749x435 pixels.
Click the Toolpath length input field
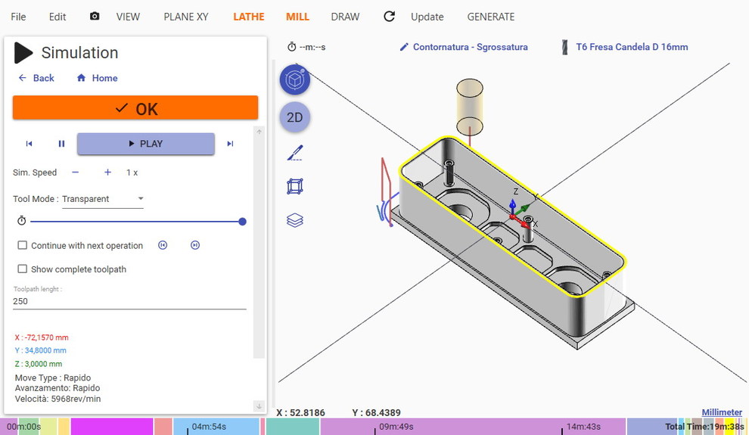(x=129, y=301)
